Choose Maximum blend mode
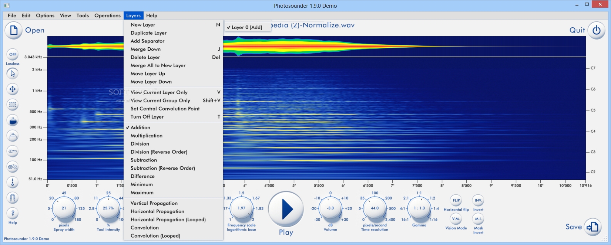Screen dimensions: 611x245 pyautogui.click(x=173, y=193)
